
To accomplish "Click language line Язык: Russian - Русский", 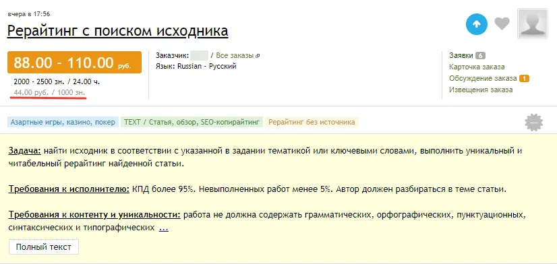I will [196, 66].
